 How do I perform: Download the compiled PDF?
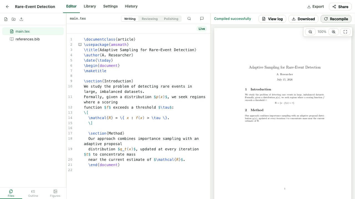(303, 19)
